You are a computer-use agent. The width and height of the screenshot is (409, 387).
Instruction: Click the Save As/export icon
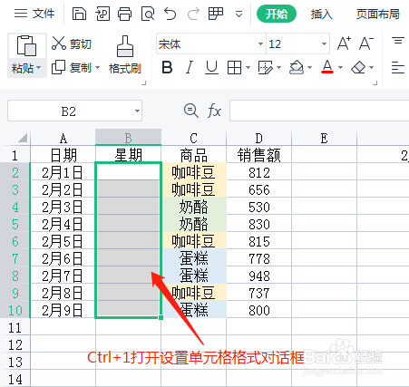point(102,14)
